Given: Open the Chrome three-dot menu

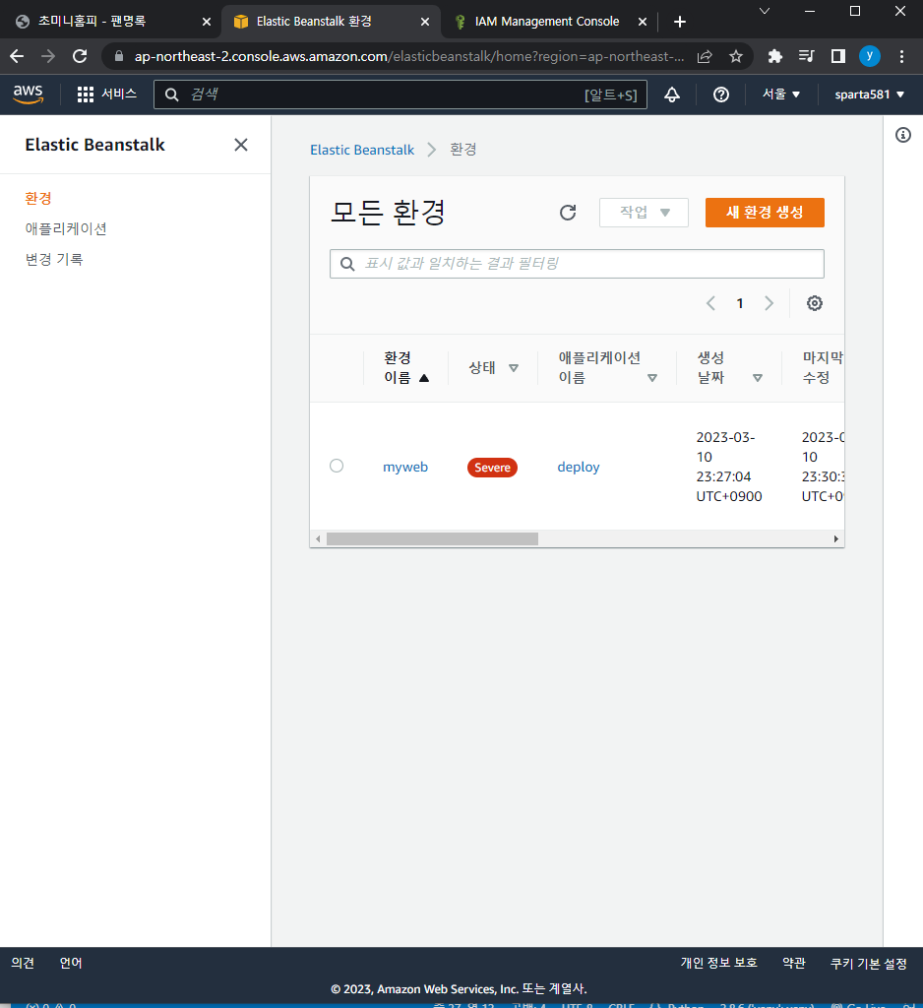Looking at the screenshot, I should coord(901,56).
